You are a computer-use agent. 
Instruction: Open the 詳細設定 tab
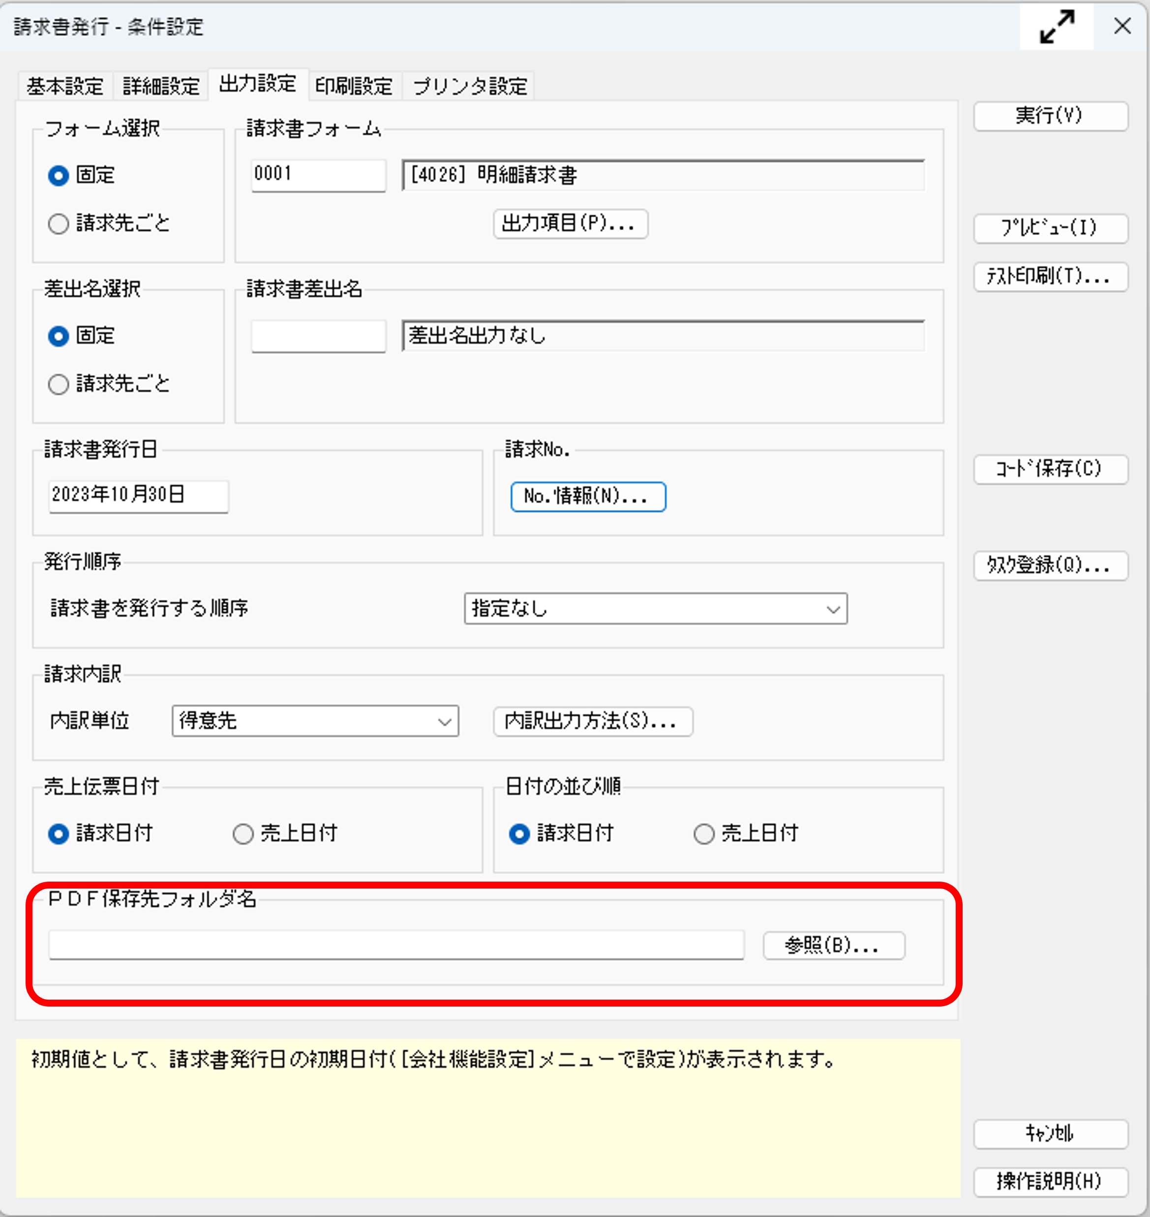(161, 87)
